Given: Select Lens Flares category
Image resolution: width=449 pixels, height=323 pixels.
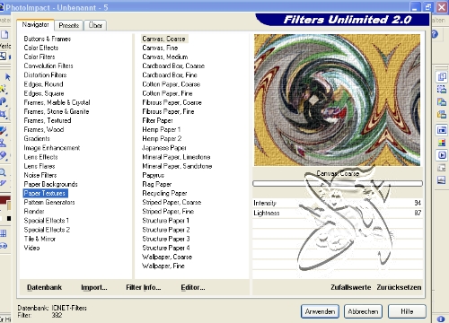Looking at the screenshot, I should pyautogui.click(x=40, y=166).
